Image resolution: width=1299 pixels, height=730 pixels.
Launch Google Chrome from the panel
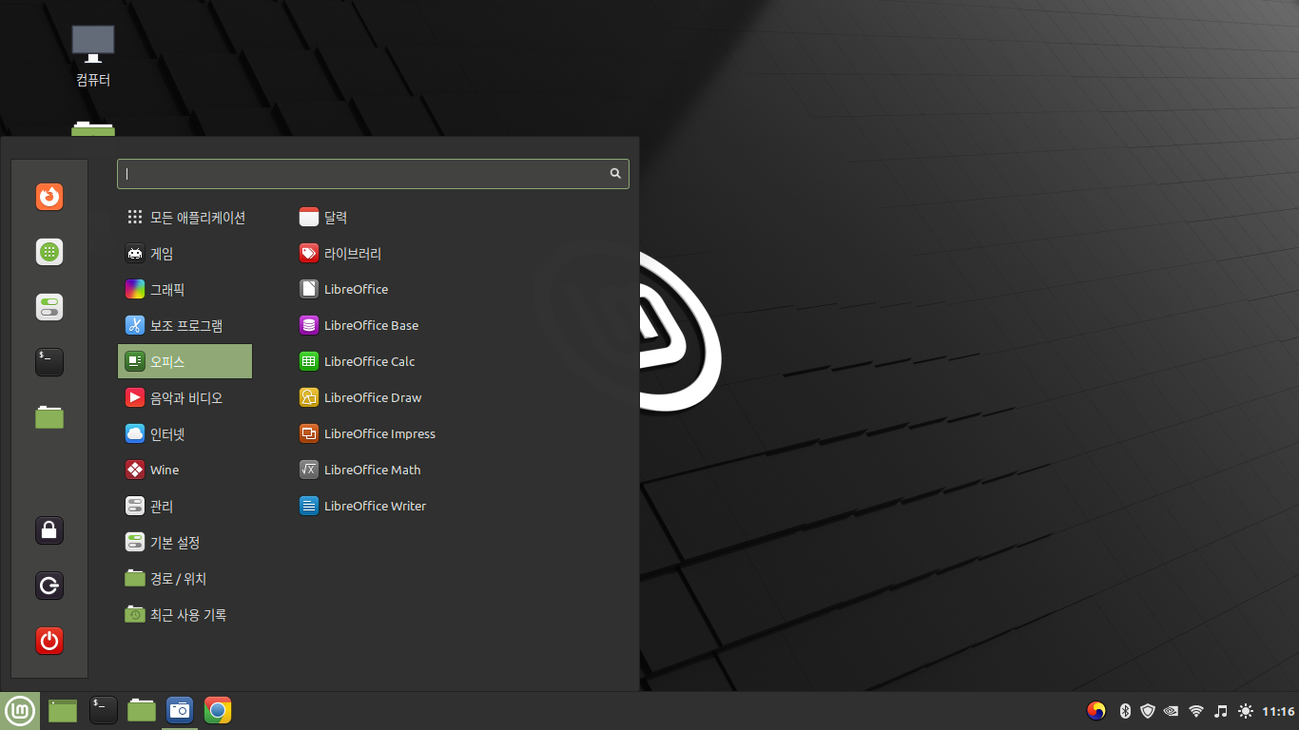218,710
